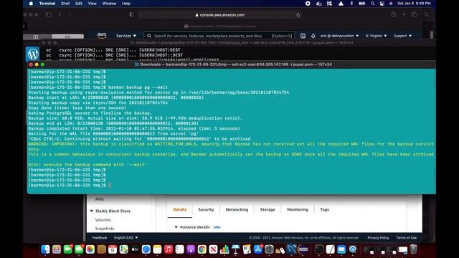This screenshot has height=258, width=459.
Task: Collapse Elastic Block Store sidebar group
Action: 91,211
